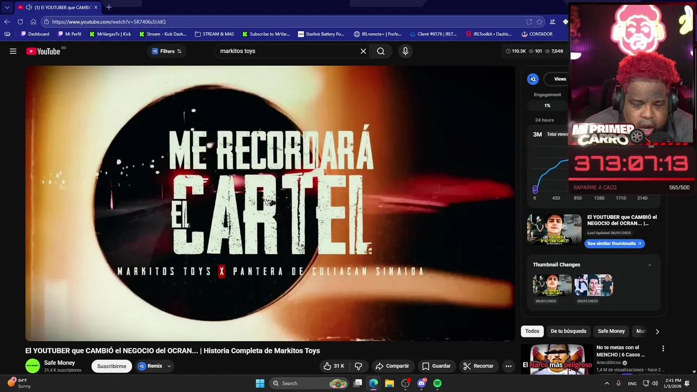The height and width of the screenshot is (392, 697).
Task: Expand the Remix dropdown arrow
Action: (x=169, y=366)
